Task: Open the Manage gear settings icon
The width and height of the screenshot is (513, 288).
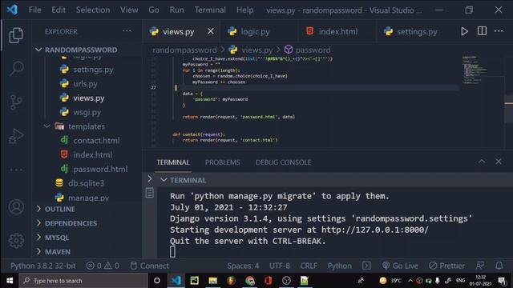Action: pos(16,241)
